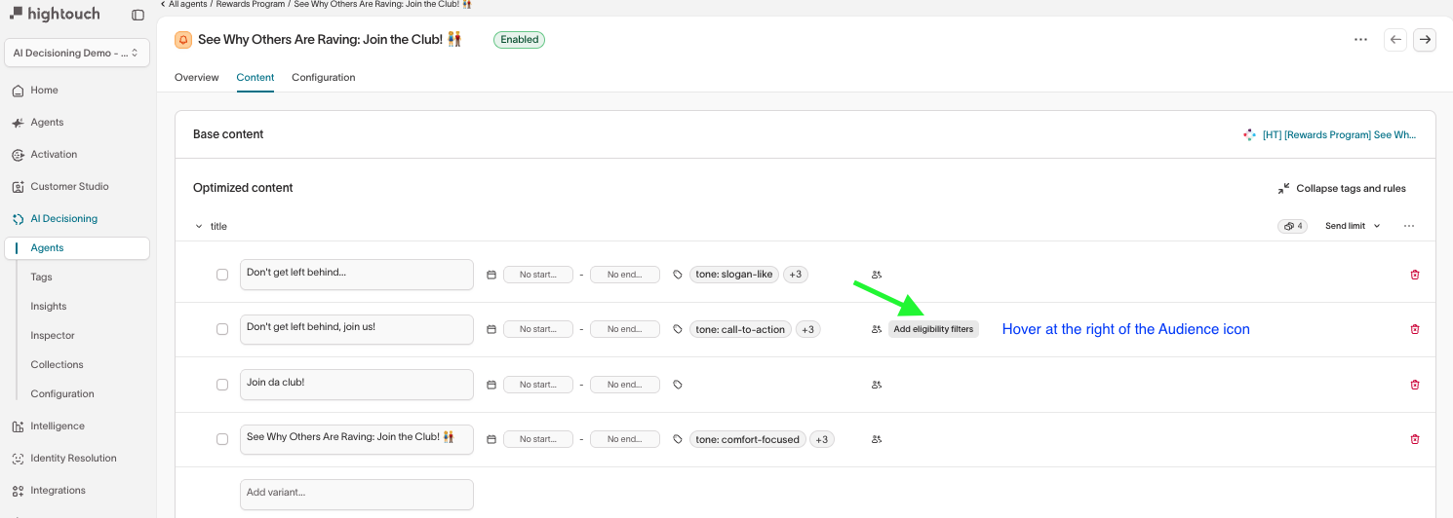
Task: Click the tag icon in "Join da club!" row
Action: point(678,385)
